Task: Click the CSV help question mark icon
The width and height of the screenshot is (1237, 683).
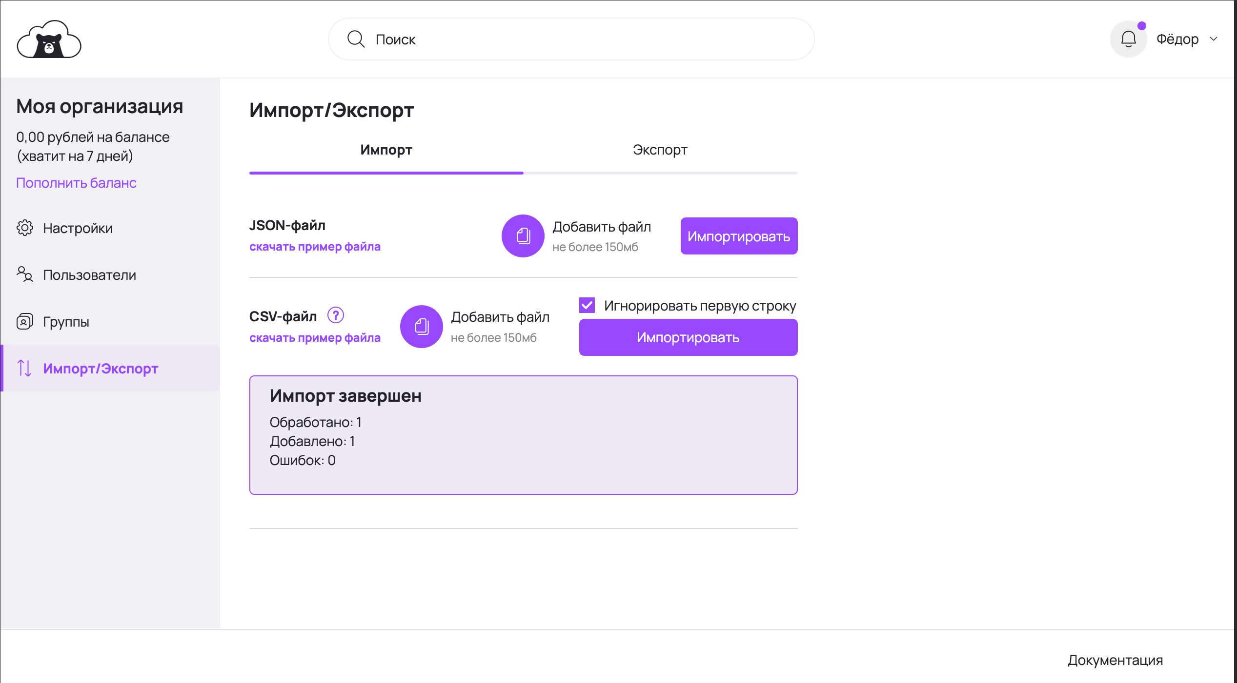Action: [x=336, y=315]
